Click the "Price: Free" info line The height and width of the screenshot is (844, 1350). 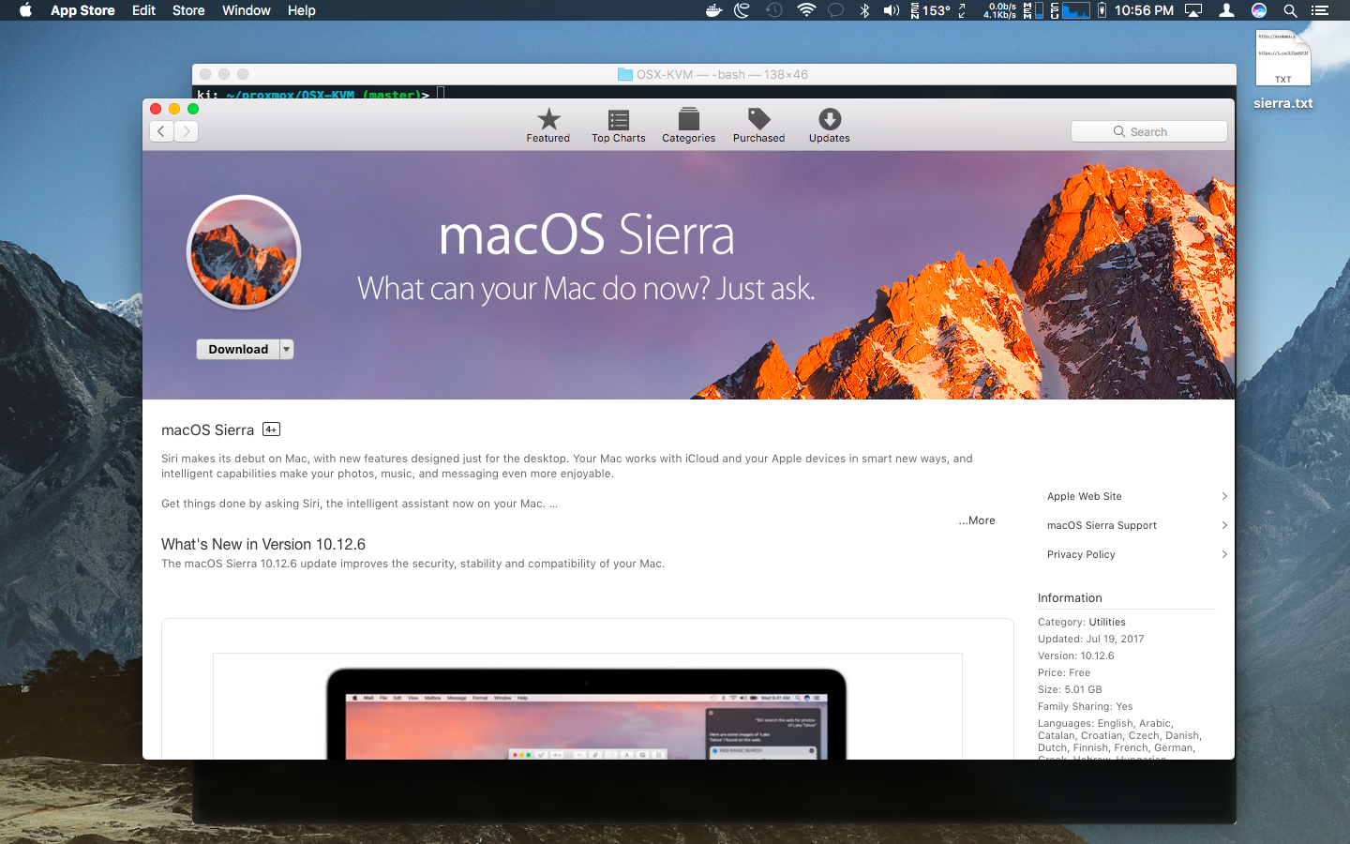(1064, 672)
